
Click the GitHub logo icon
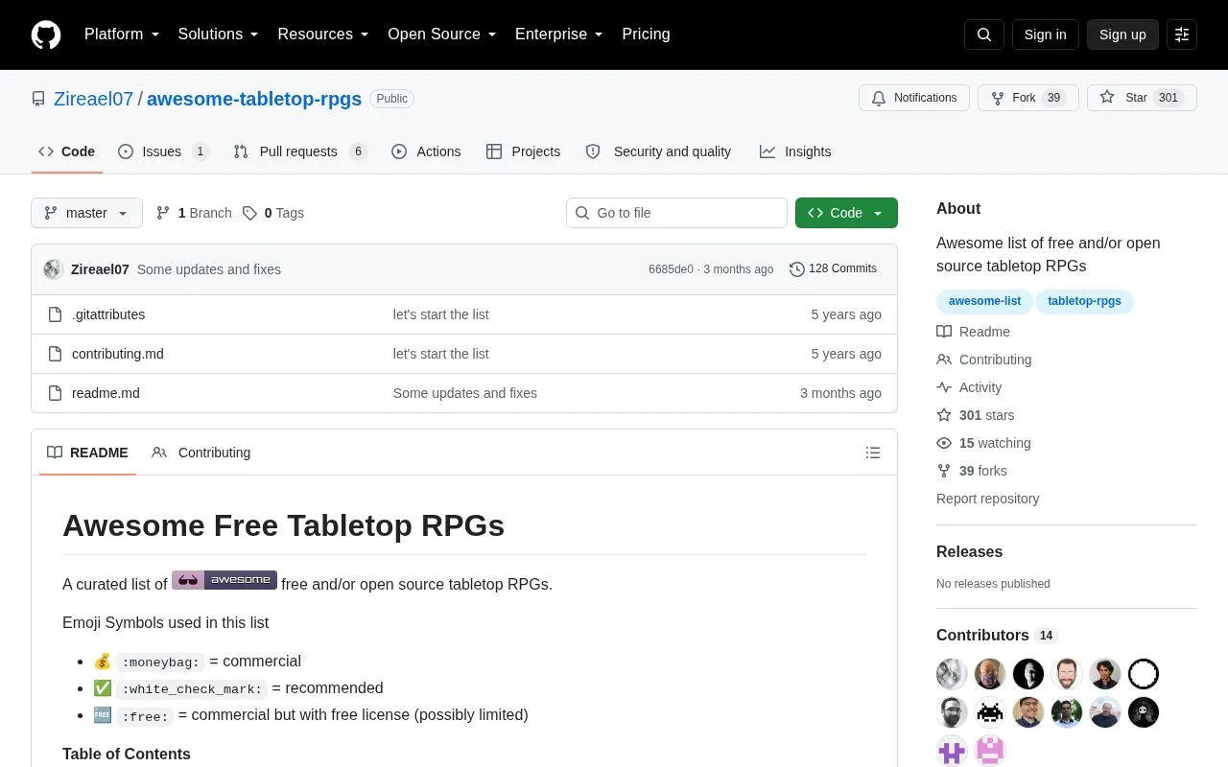pyautogui.click(x=46, y=35)
